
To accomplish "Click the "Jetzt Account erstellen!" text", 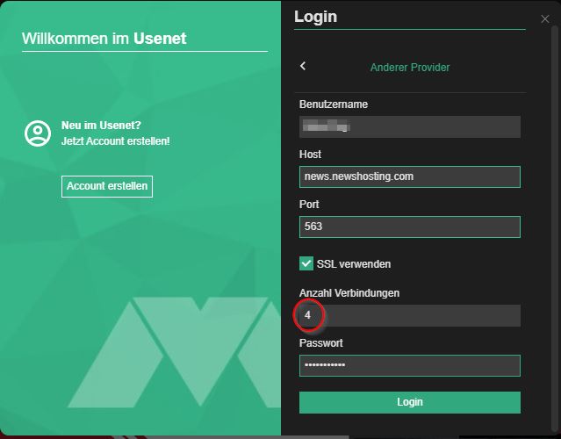I will pos(116,141).
